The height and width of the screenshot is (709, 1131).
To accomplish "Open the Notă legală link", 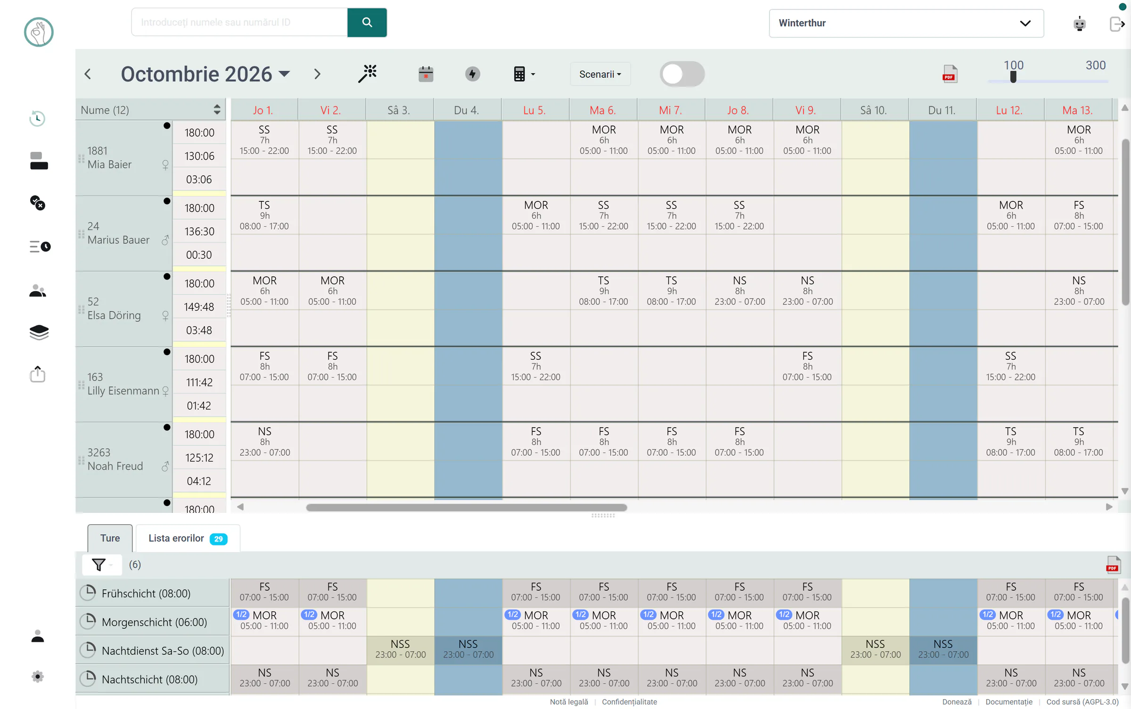I will (x=569, y=701).
